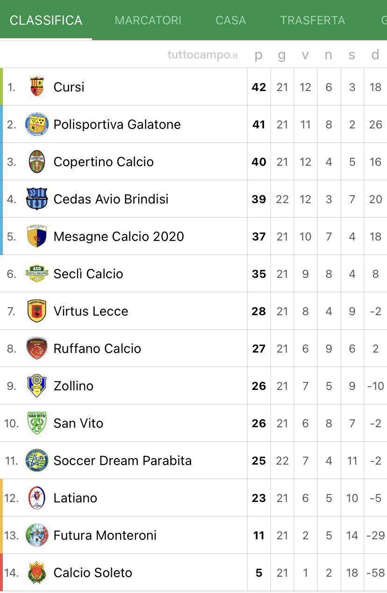Open the San Vito team name

coord(79,423)
